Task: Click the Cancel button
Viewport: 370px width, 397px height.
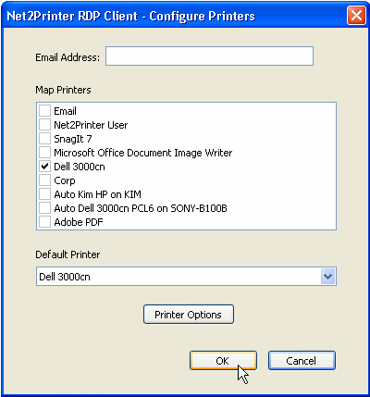Action: [302, 361]
